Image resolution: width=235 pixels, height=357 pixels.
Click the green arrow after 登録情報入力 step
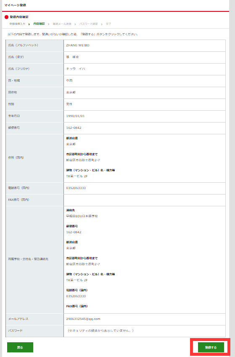[29, 24]
